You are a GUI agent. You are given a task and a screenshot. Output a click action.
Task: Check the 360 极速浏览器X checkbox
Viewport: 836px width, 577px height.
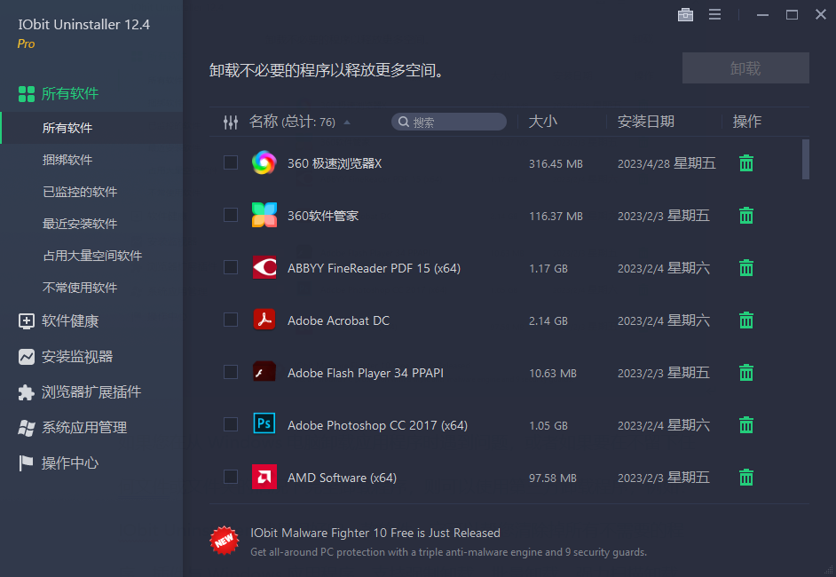tap(231, 162)
